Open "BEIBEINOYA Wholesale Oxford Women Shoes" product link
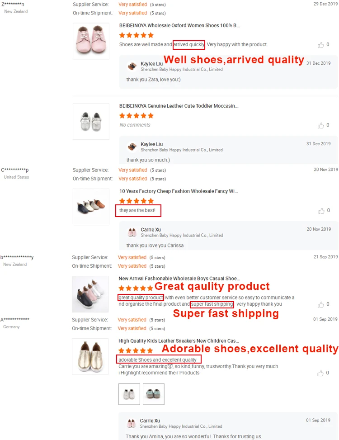Screen dimensions: 339x440 coord(179,26)
